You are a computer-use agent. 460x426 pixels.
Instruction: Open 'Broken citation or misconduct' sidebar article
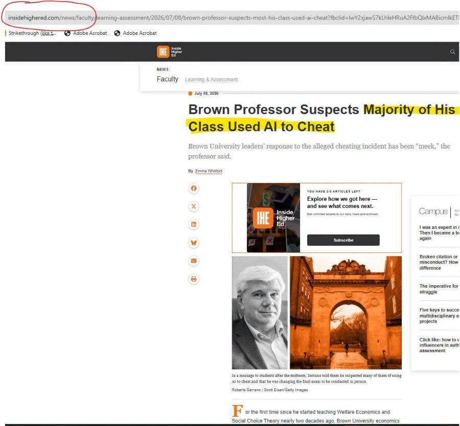point(439,262)
